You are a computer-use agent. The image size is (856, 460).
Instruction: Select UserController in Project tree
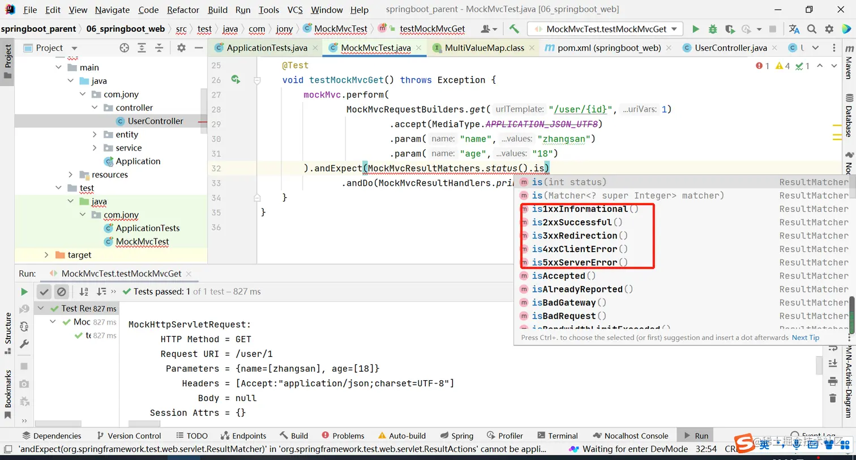coord(155,121)
